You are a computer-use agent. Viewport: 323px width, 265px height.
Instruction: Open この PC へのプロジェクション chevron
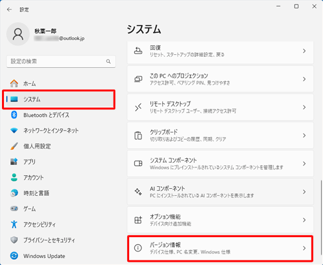[x=304, y=79]
